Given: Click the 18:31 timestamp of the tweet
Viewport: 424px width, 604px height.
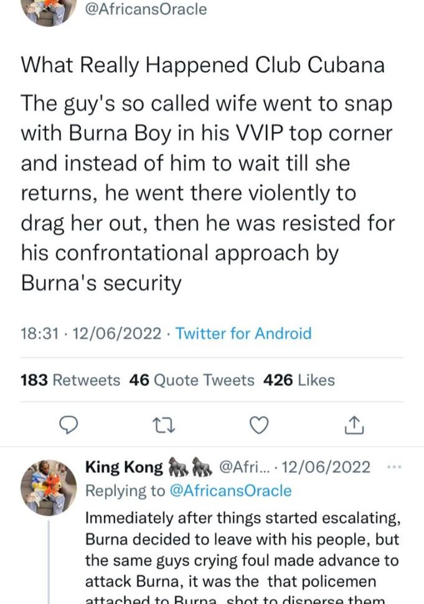Looking at the screenshot, I should [x=40, y=333].
